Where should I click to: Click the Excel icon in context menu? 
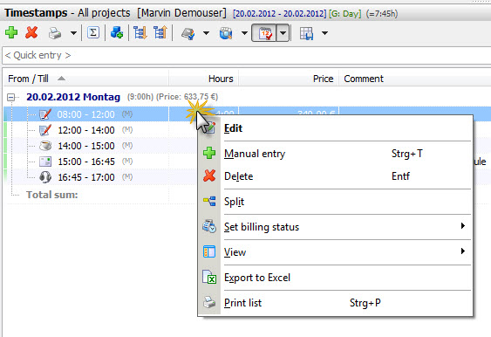[x=209, y=277]
